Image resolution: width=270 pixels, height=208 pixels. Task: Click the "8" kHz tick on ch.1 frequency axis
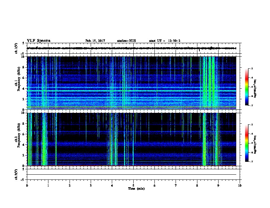pos(24,67)
